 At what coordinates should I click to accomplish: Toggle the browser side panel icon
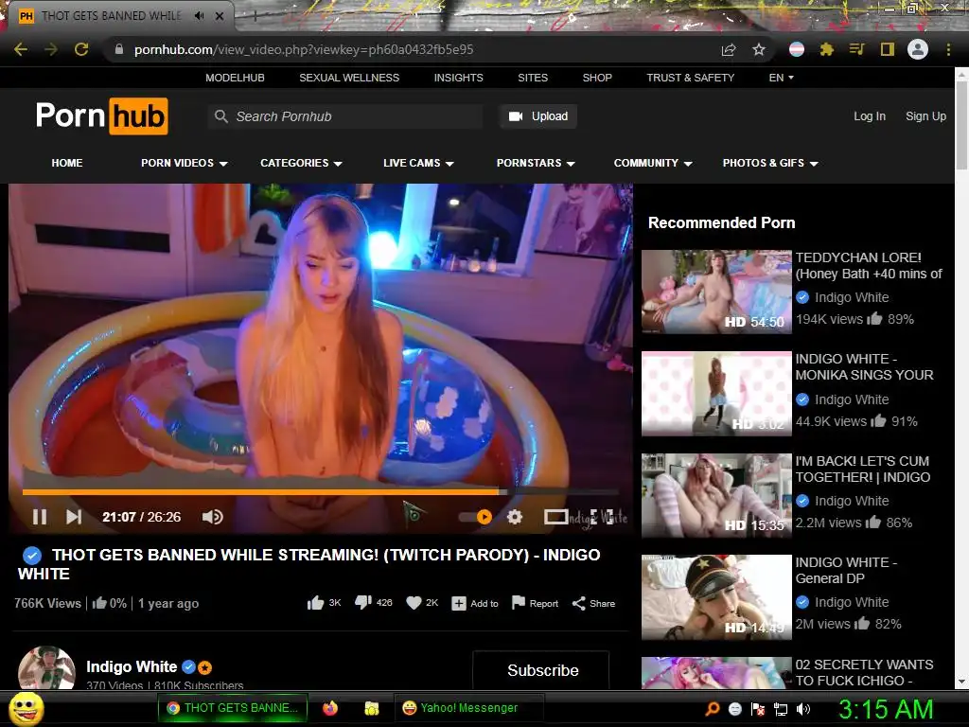click(888, 49)
